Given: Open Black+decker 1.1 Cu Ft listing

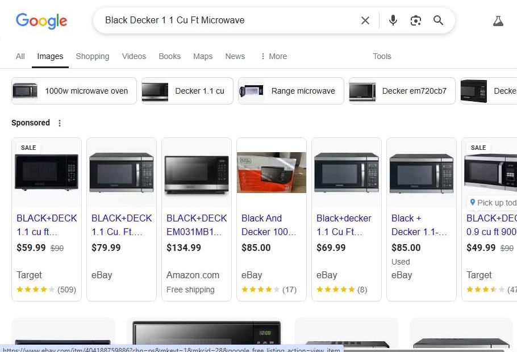Looking at the screenshot, I should pos(344,225).
